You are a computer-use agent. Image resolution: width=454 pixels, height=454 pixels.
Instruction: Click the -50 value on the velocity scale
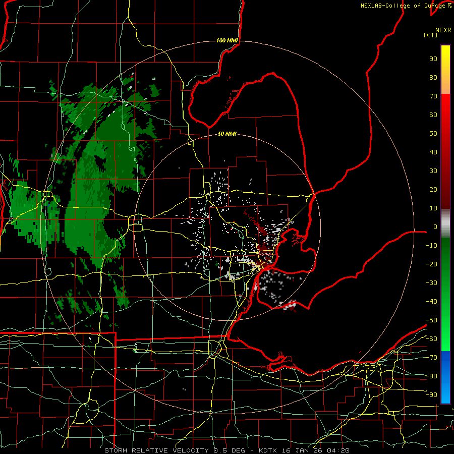[x=431, y=320]
